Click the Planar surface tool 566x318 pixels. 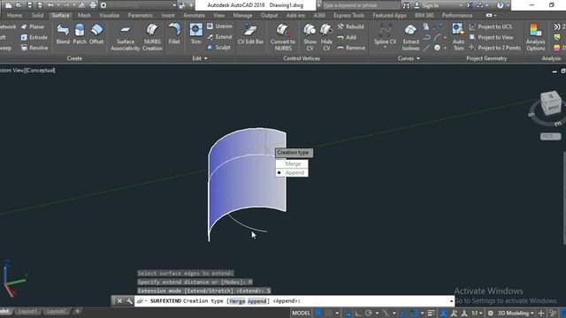click(x=33, y=26)
